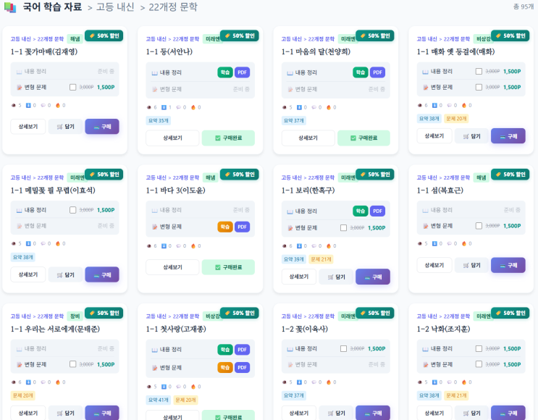Open 상세보기 for 꽃가마배(김재영)
This screenshot has width=538, height=420.
(28, 127)
